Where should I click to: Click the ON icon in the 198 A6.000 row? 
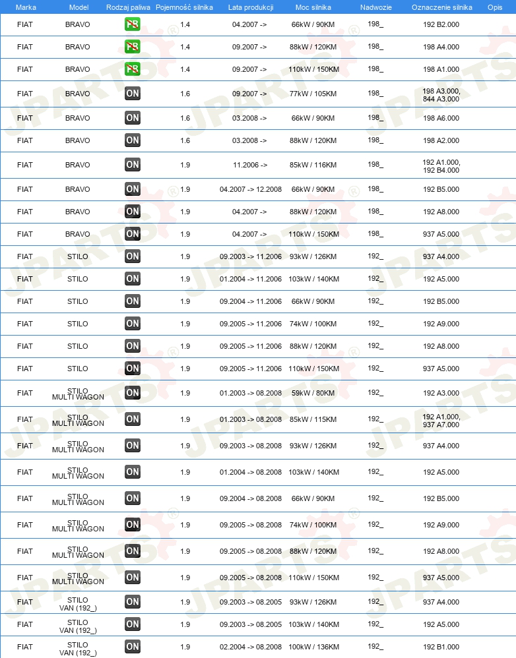(x=132, y=118)
